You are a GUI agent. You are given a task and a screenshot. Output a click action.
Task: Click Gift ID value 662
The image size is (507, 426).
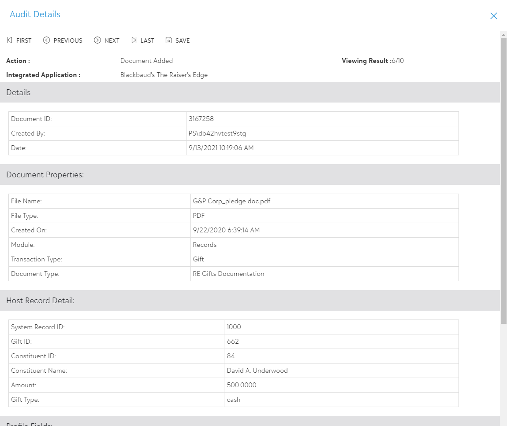click(233, 342)
